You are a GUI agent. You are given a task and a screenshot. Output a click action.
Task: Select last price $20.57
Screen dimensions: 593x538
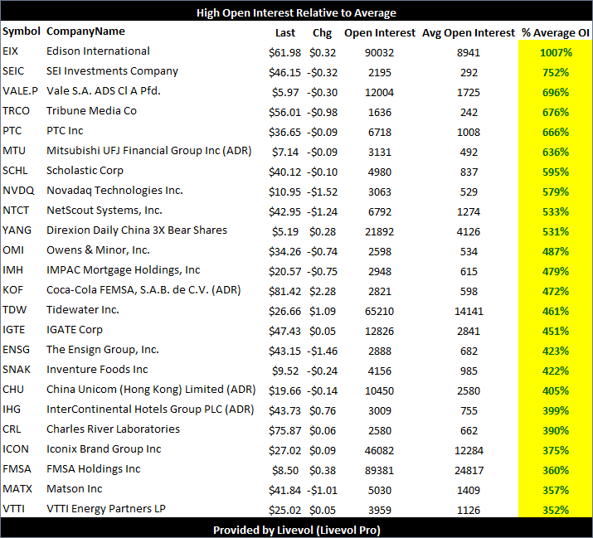[x=284, y=271]
